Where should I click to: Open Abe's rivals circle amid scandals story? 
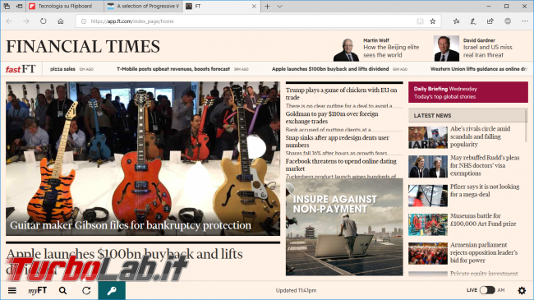[481, 136]
